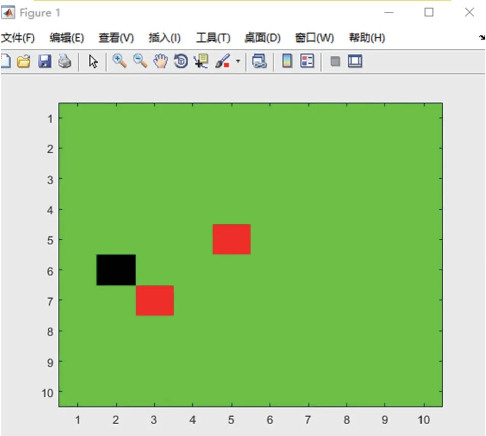Select the Zoom Out magnifier tool
This screenshot has width=486, height=436.
click(x=140, y=61)
